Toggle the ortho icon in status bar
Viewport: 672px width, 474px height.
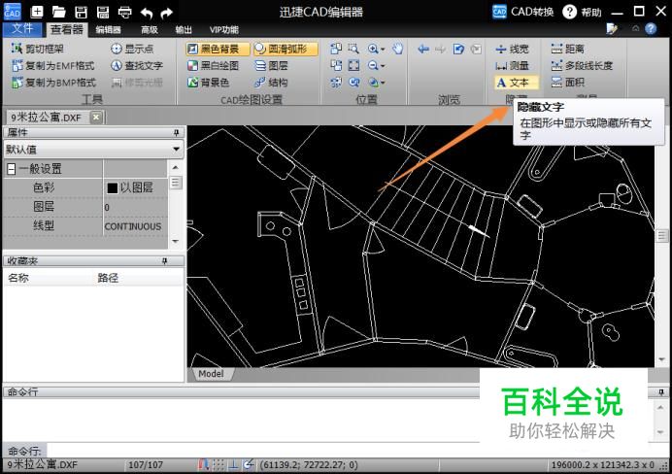click(234, 464)
